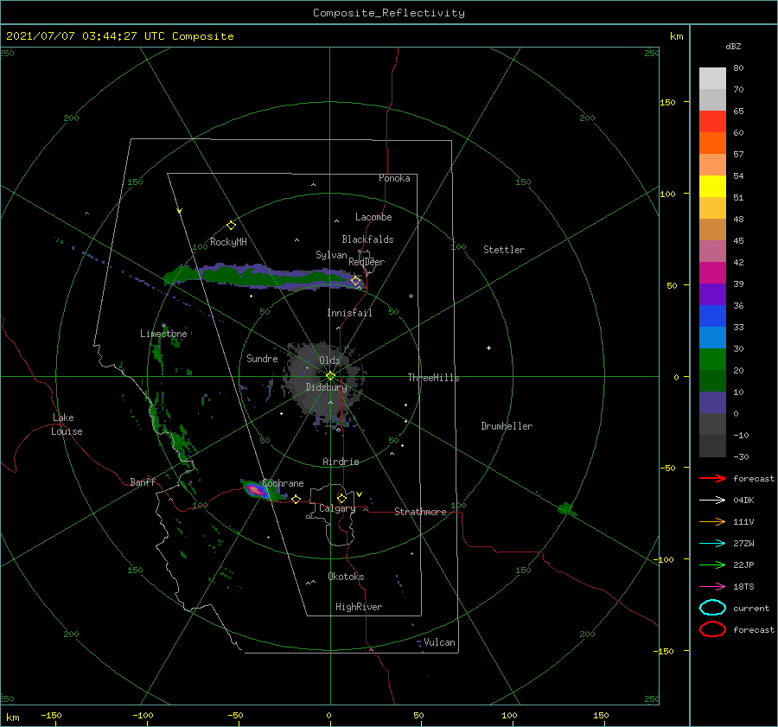Click the asterisk marker above Limestone
Image resolution: width=778 pixels, height=727 pixels.
pyautogui.click(x=163, y=326)
